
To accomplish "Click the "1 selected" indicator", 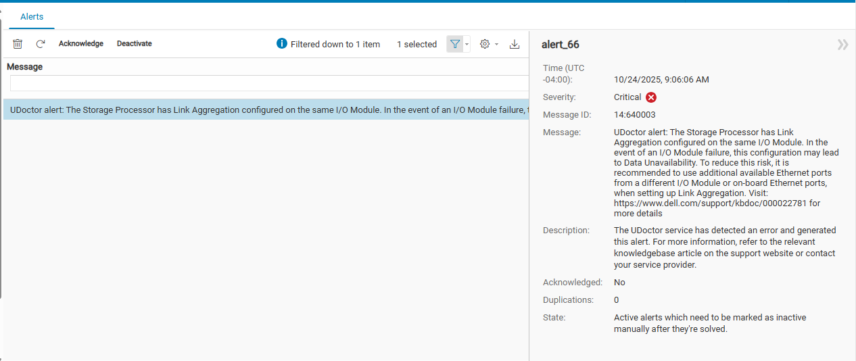I will pyautogui.click(x=417, y=45).
